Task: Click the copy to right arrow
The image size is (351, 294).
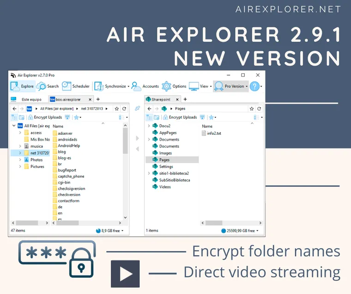Action: point(138,138)
